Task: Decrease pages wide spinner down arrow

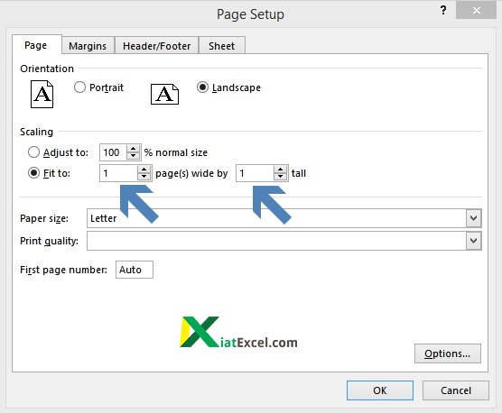Action: point(144,177)
